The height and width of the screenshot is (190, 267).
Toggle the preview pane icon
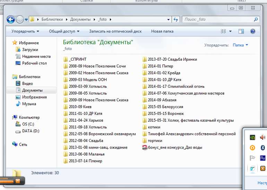241,31
